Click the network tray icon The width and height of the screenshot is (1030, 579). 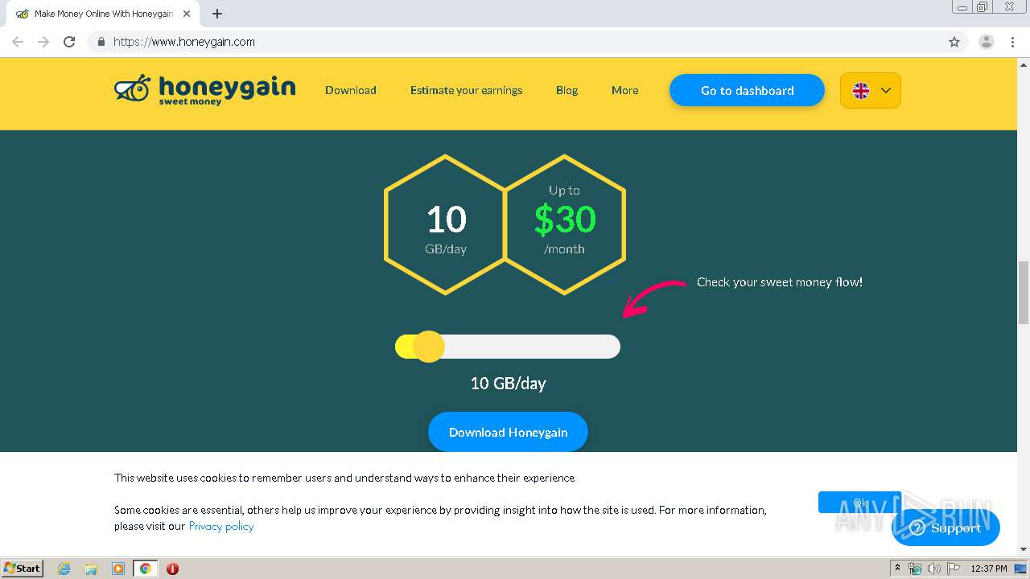915,569
